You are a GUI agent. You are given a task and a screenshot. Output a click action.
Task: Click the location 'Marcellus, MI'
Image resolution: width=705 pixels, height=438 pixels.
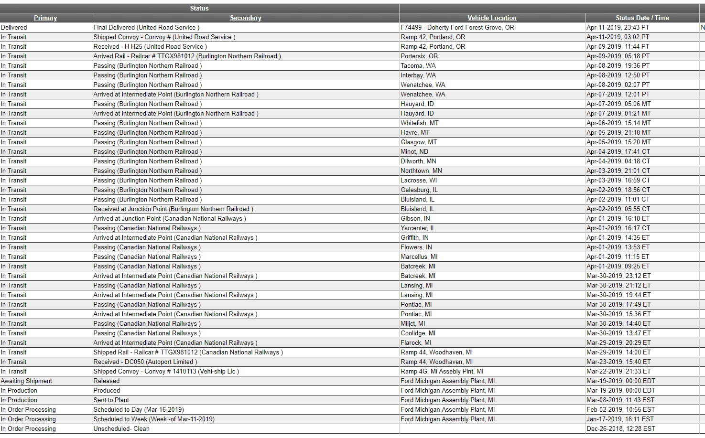tap(419, 256)
